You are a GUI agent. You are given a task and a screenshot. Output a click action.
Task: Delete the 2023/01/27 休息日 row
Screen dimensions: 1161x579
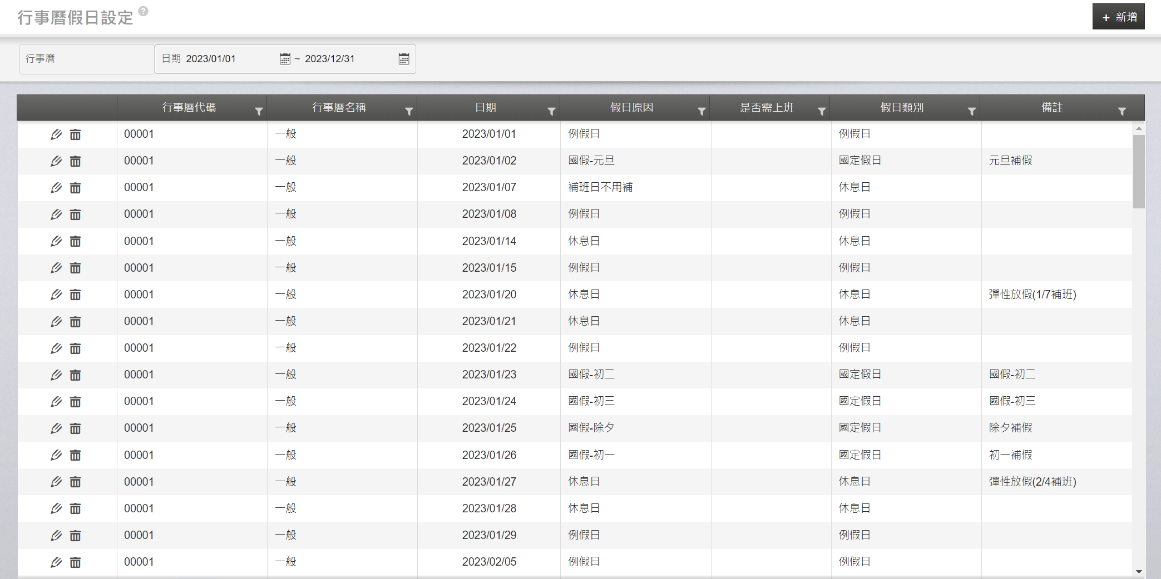[x=75, y=482]
